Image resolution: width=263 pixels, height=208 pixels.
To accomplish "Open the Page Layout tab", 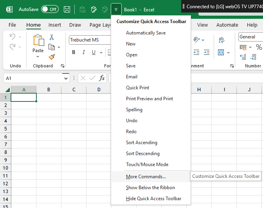I will pyautogui.click(x=100, y=25).
